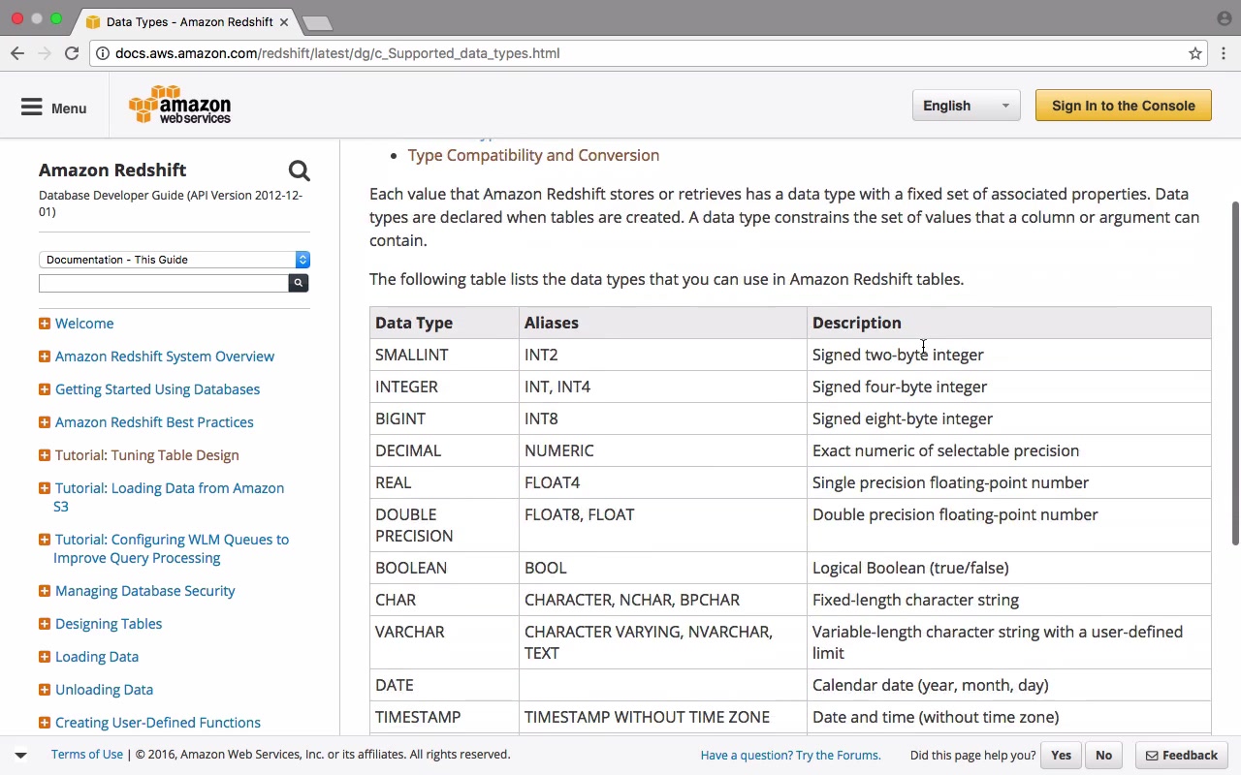1241x775 pixels.
Task: Click the sidebar magnifying glass search icon
Action: 299,171
